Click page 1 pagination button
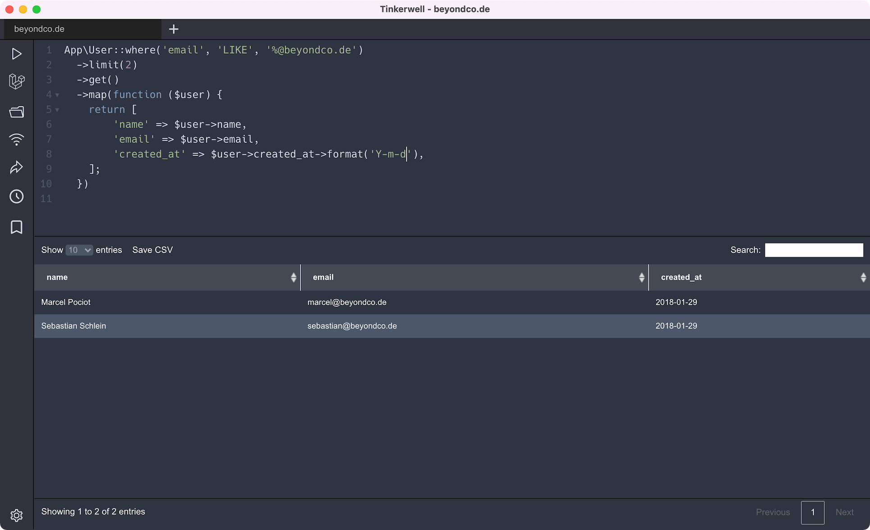The width and height of the screenshot is (870, 530). (x=813, y=512)
